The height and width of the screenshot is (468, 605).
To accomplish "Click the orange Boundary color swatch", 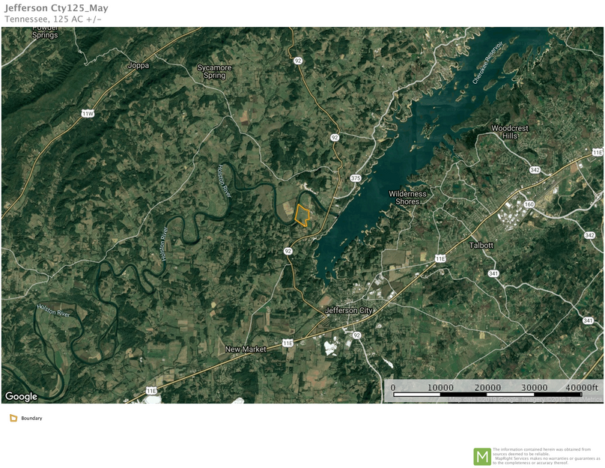I will (x=12, y=417).
